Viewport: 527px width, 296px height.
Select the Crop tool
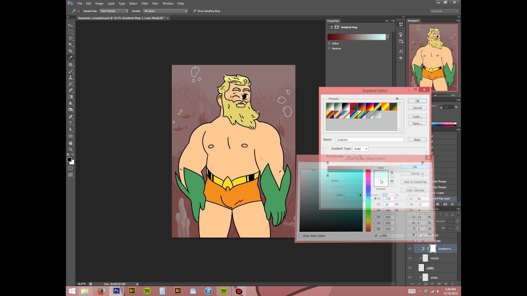pyautogui.click(x=70, y=51)
